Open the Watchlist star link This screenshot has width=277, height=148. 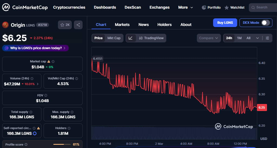(x=234, y=7)
